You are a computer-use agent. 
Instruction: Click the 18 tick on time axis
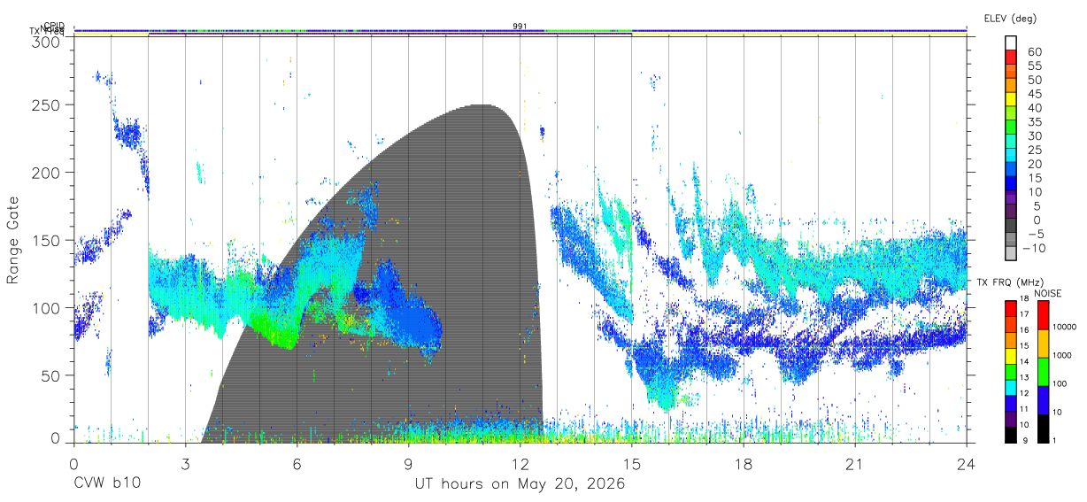743,464
